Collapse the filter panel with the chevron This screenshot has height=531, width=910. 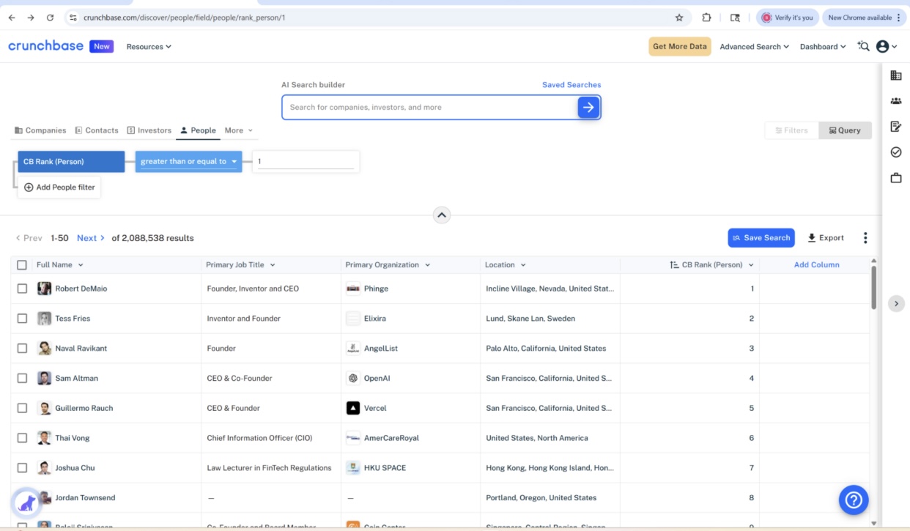tap(442, 215)
